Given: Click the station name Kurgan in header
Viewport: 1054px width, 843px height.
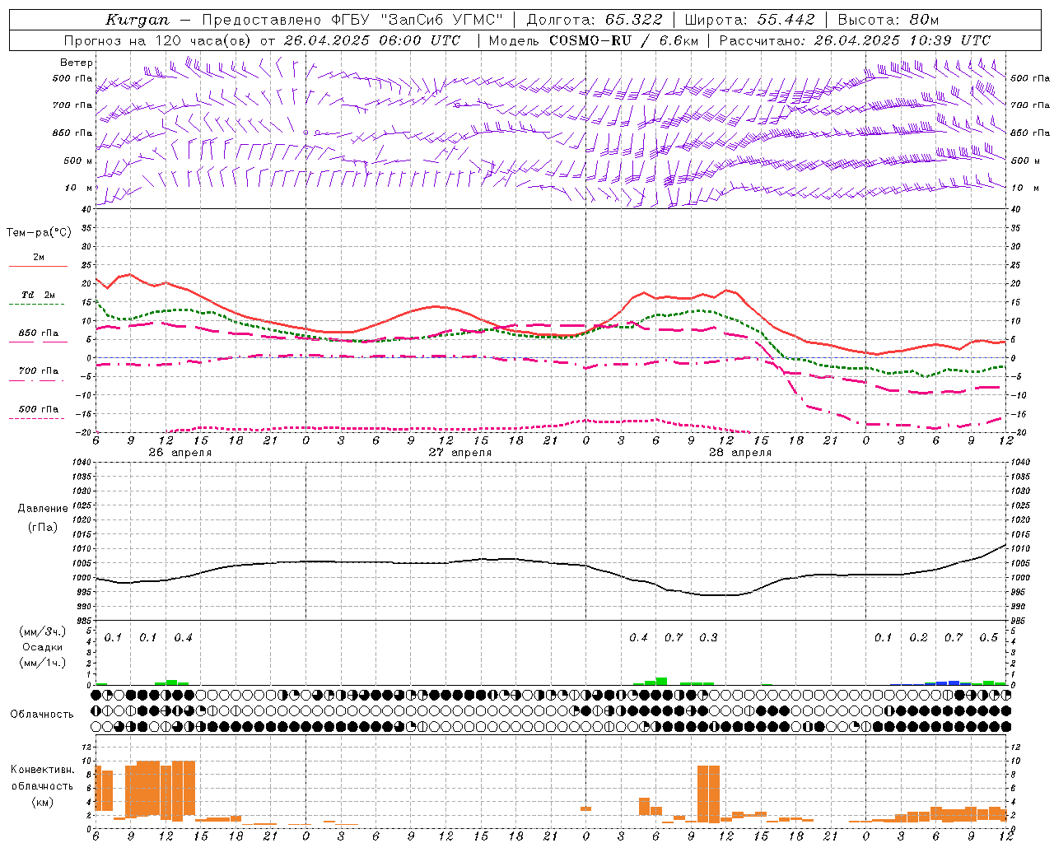Looking at the screenshot, I should (138, 20).
